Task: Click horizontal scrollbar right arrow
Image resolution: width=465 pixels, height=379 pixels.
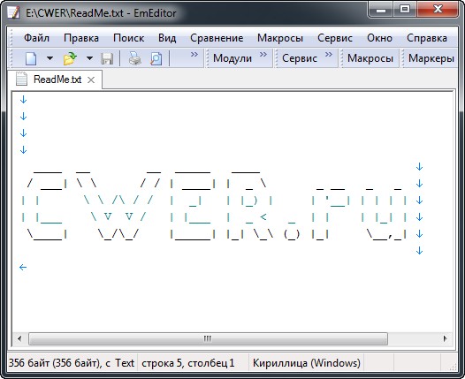Action: click(x=446, y=338)
